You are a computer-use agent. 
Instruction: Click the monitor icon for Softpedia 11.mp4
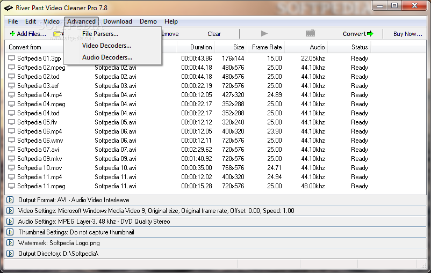11,176
